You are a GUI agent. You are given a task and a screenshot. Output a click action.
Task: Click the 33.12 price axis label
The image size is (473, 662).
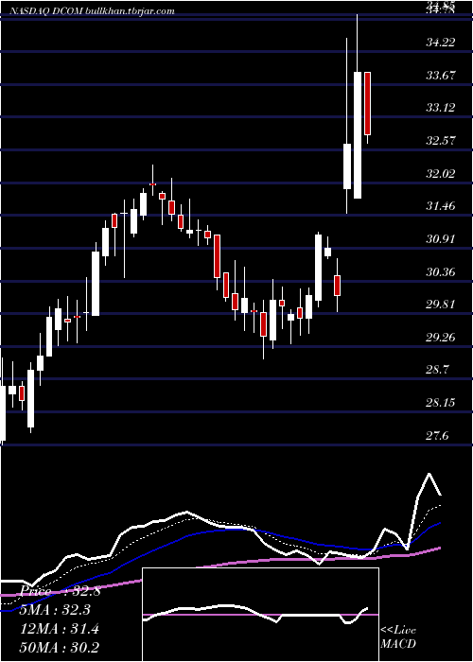(441, 108)
